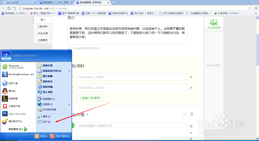
Task: Show more bookmarks chevron
Action: [x=256, y=13]
